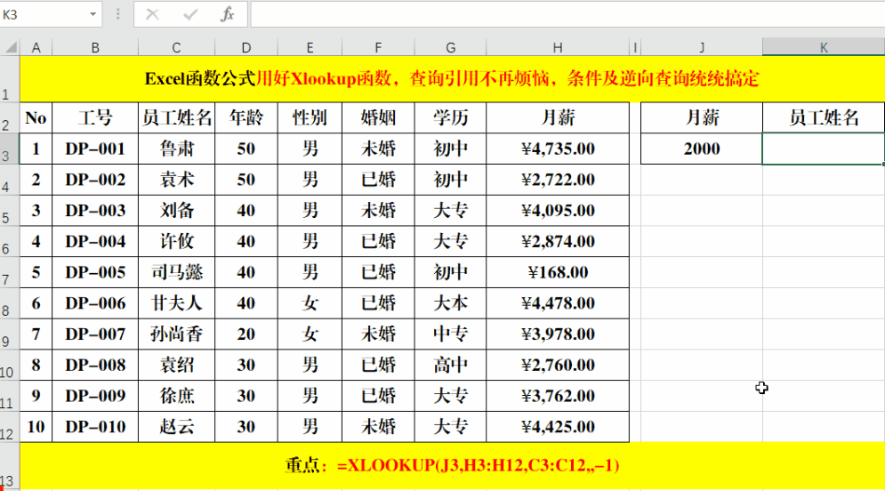885x491 pixels.
Task: Click the header cell 员工姓名 in column K
Action: click(x=824, y=118)
